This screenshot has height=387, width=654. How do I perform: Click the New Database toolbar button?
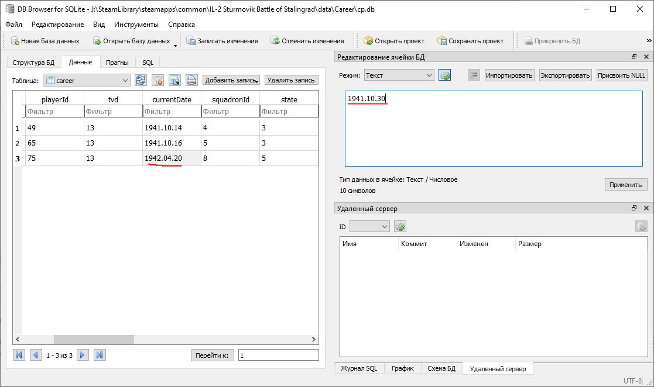coord(45,41)
